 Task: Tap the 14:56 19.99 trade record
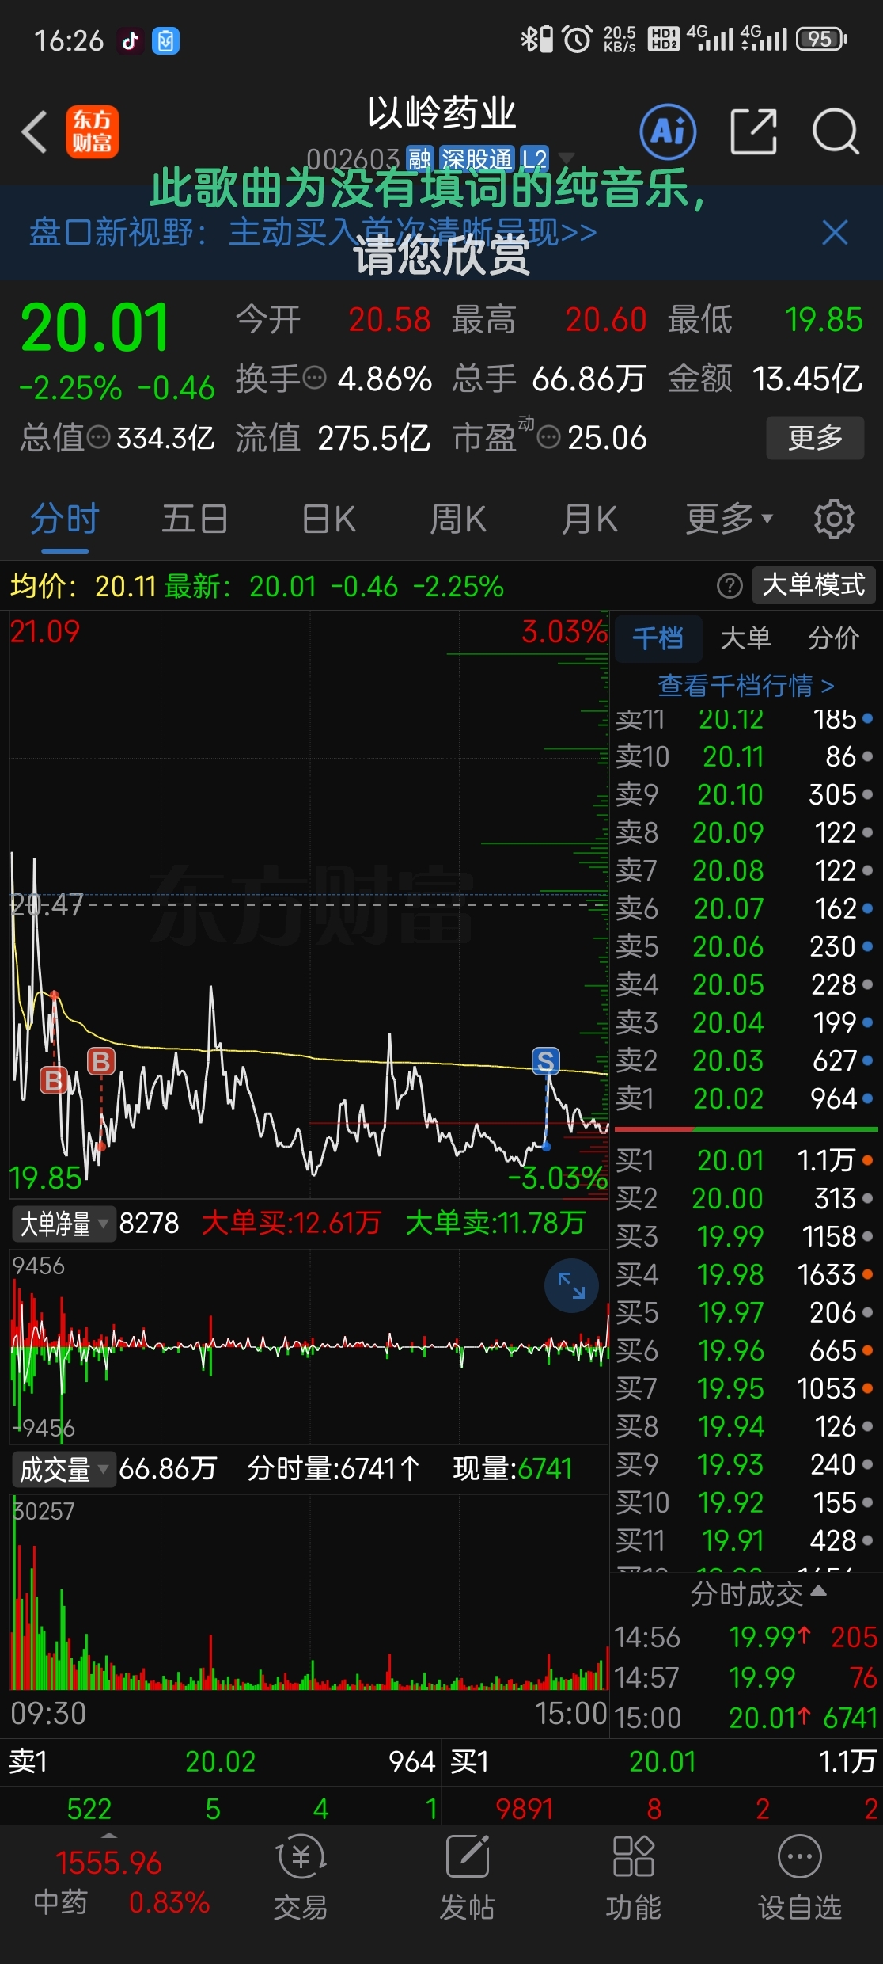tap(746, 1637)
